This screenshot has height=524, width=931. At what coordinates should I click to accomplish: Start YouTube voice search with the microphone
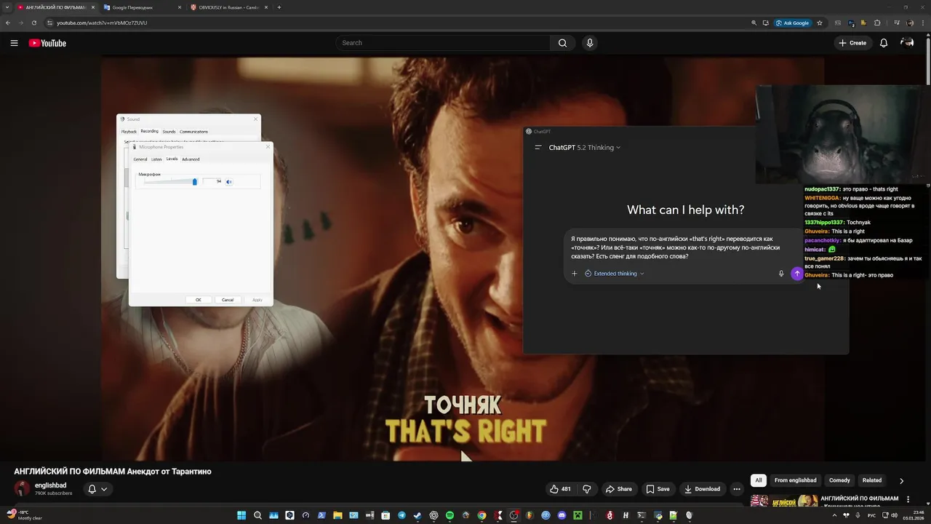(590, 43)
